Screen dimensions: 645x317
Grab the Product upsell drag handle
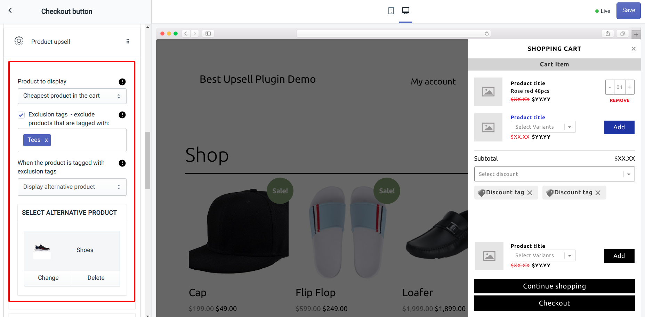128,41
